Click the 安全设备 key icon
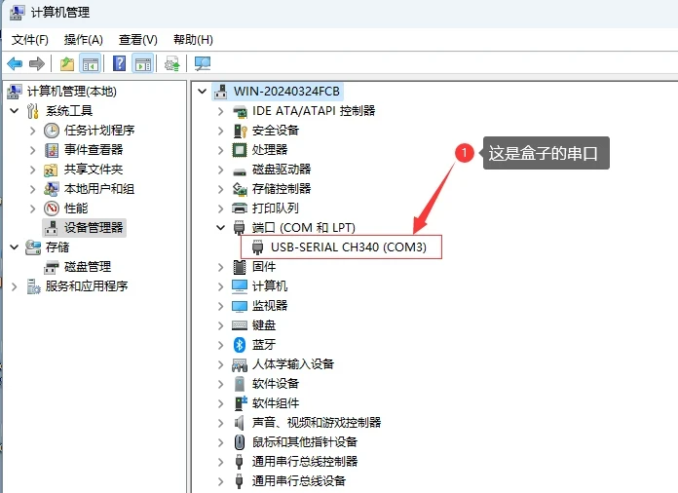The width and height of the screenshot is (678, 493). (240, 131)
